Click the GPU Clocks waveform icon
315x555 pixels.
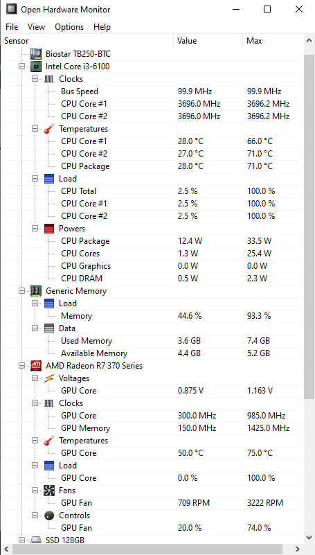tap(49, 403)
